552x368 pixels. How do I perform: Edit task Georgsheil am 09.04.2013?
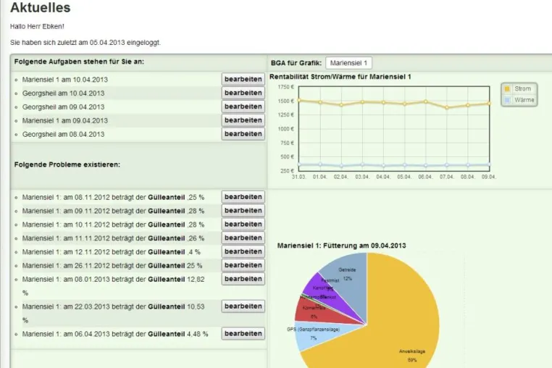243,106
